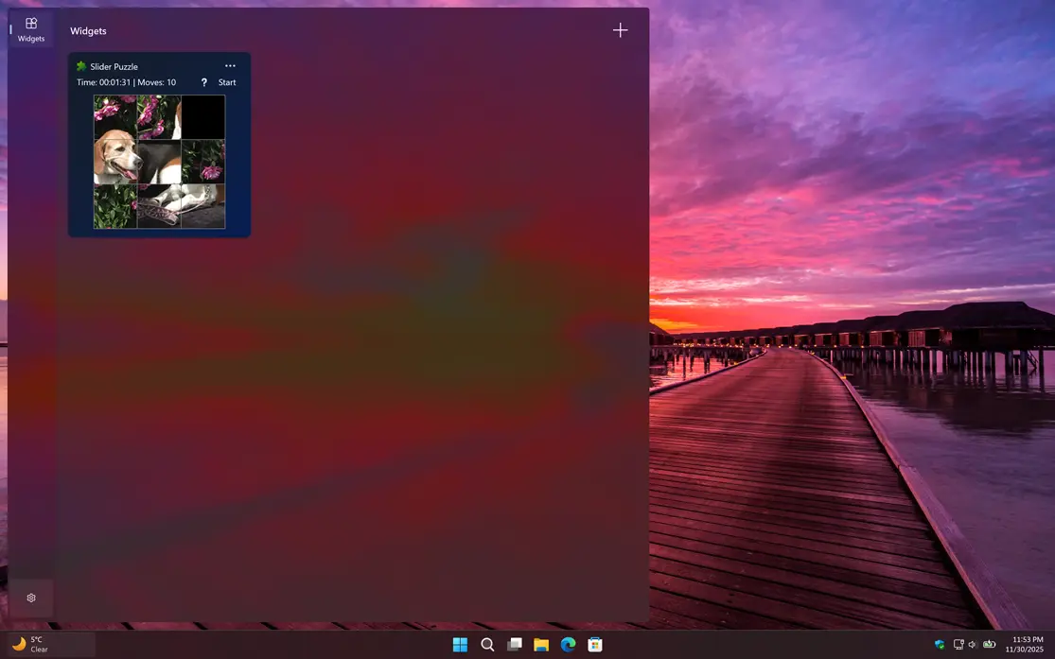Viewport: 1055px width, 659px height.
Task: Open File Explorer from the taskbar
Action: point(540,644)
